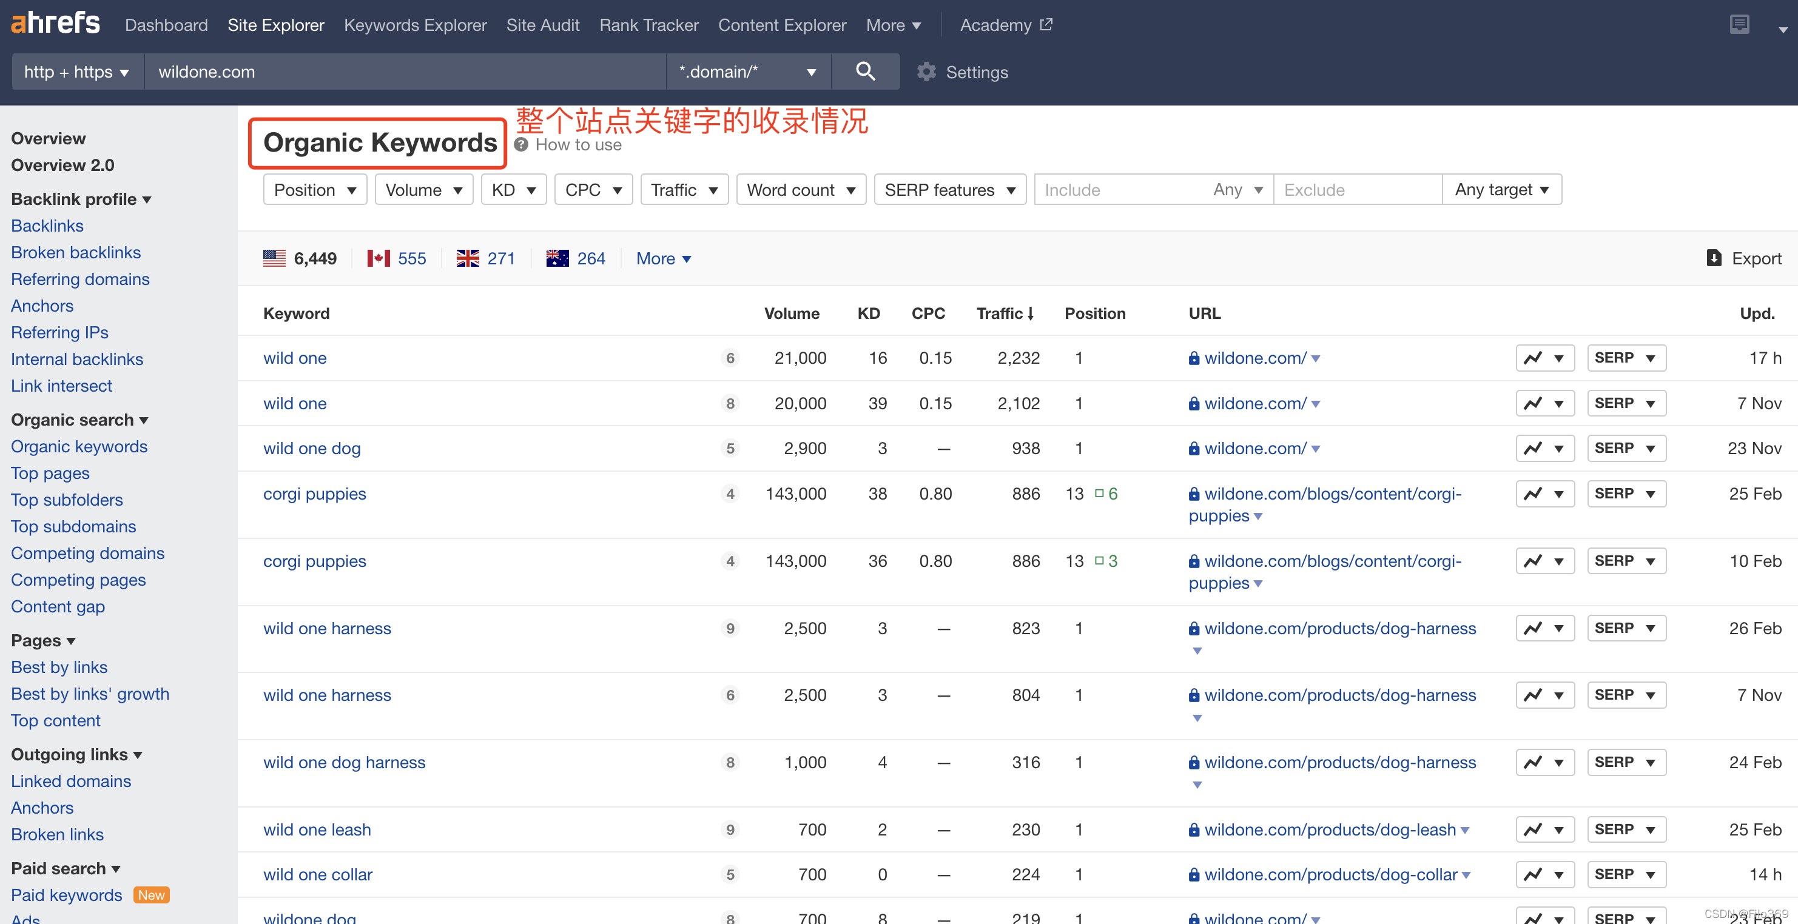1798x924 pixels.
Task: Click Referring domains in sidebar
Action: click(80, 279)
